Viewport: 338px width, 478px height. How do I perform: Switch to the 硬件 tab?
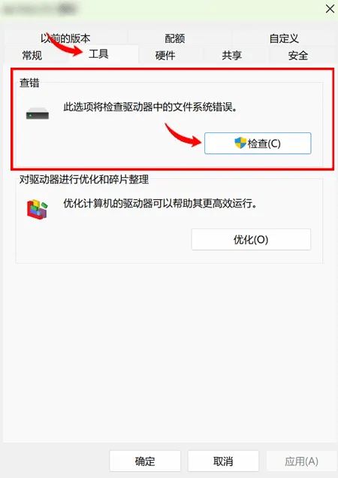click(x=165, y=56)
